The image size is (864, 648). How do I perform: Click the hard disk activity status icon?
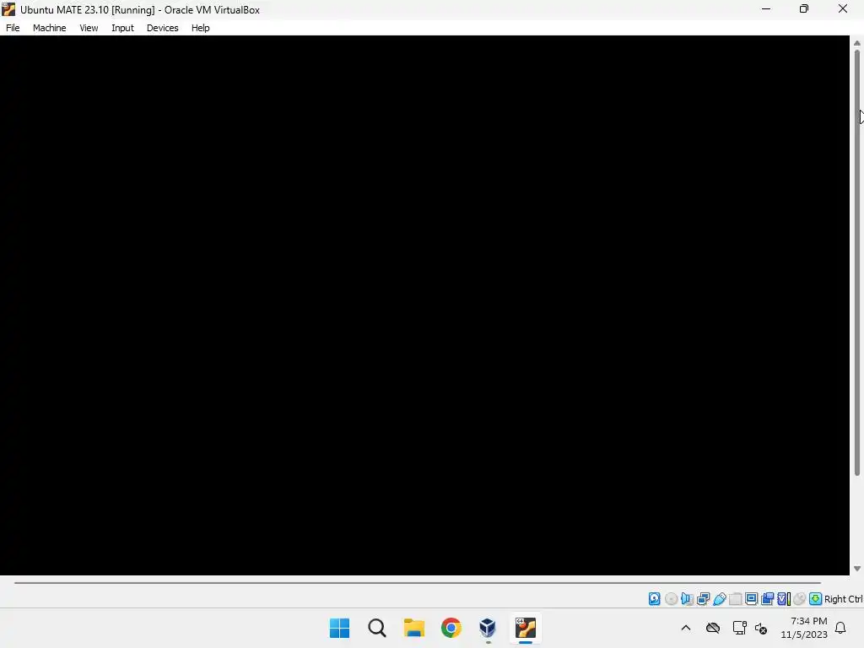coord(654,599)
